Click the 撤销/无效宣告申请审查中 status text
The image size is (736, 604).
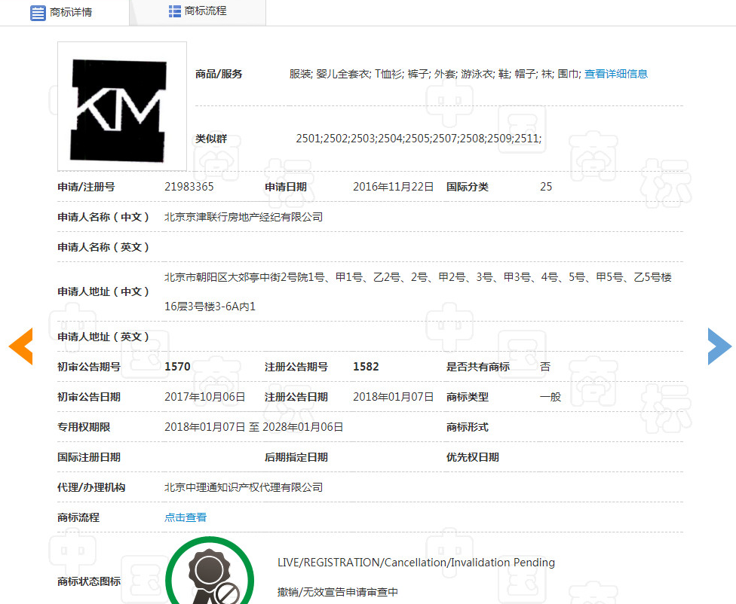[x=337, y=593]
